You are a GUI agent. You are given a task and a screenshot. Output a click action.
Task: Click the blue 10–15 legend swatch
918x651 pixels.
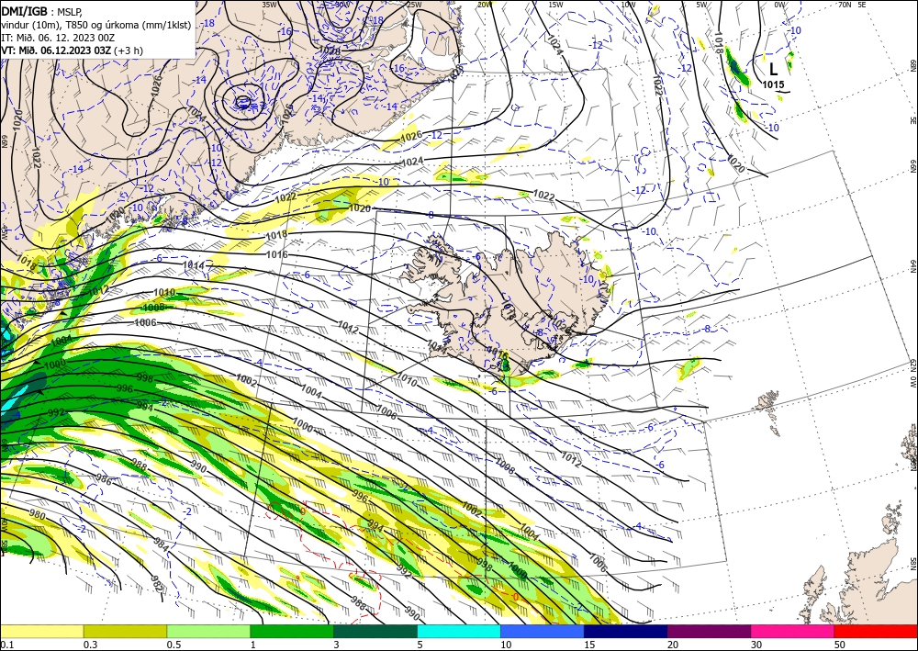click(543, 631)
